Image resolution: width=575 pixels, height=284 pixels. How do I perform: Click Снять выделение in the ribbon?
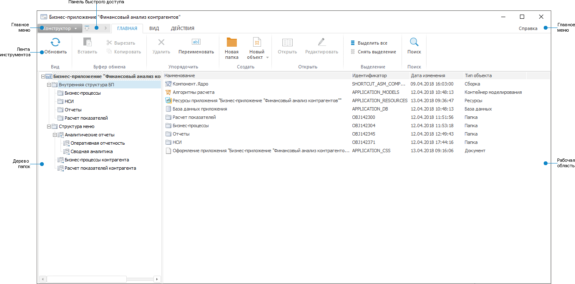click(373, 52)
